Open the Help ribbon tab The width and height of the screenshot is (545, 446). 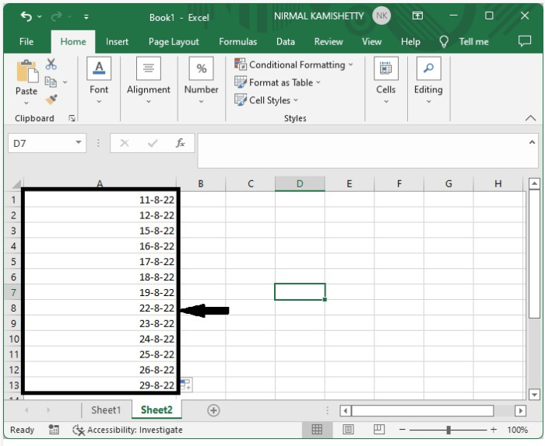click(x=410, y=42)
